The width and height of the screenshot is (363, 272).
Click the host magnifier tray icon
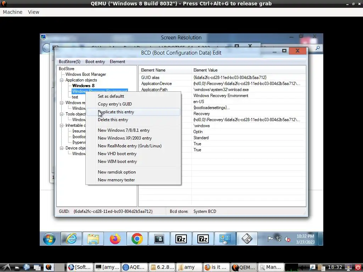pos(312,267)
